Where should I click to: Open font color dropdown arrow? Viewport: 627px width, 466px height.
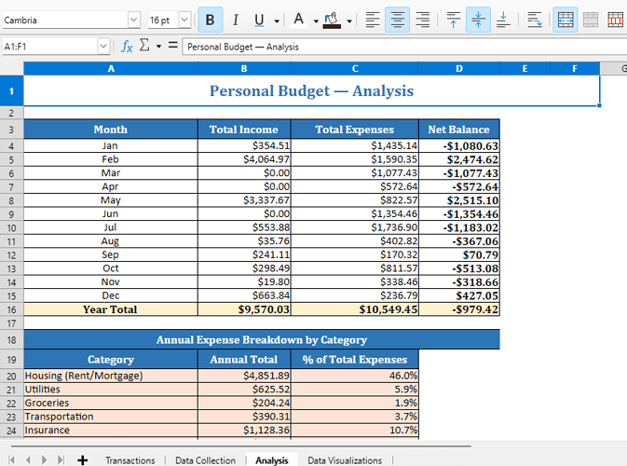316,21
